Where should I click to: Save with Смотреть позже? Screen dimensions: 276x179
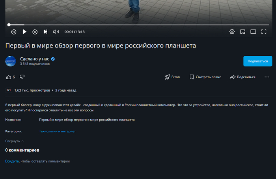coord(205,77)
